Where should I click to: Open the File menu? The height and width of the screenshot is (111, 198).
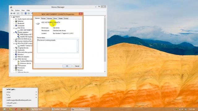[12, 10]
